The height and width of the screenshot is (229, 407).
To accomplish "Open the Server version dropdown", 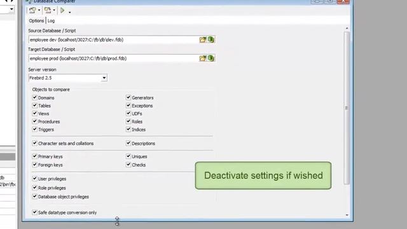I will (104, 78).
